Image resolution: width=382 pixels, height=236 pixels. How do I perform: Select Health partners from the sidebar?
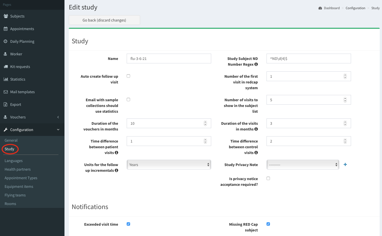coord(17,169)
